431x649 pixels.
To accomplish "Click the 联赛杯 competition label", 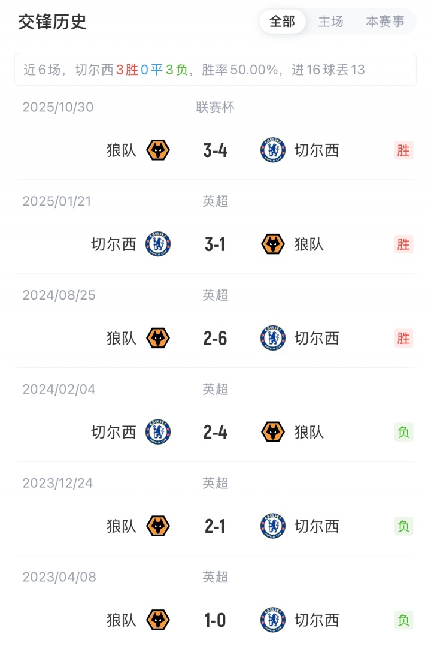I will click(x=215, y=107).
